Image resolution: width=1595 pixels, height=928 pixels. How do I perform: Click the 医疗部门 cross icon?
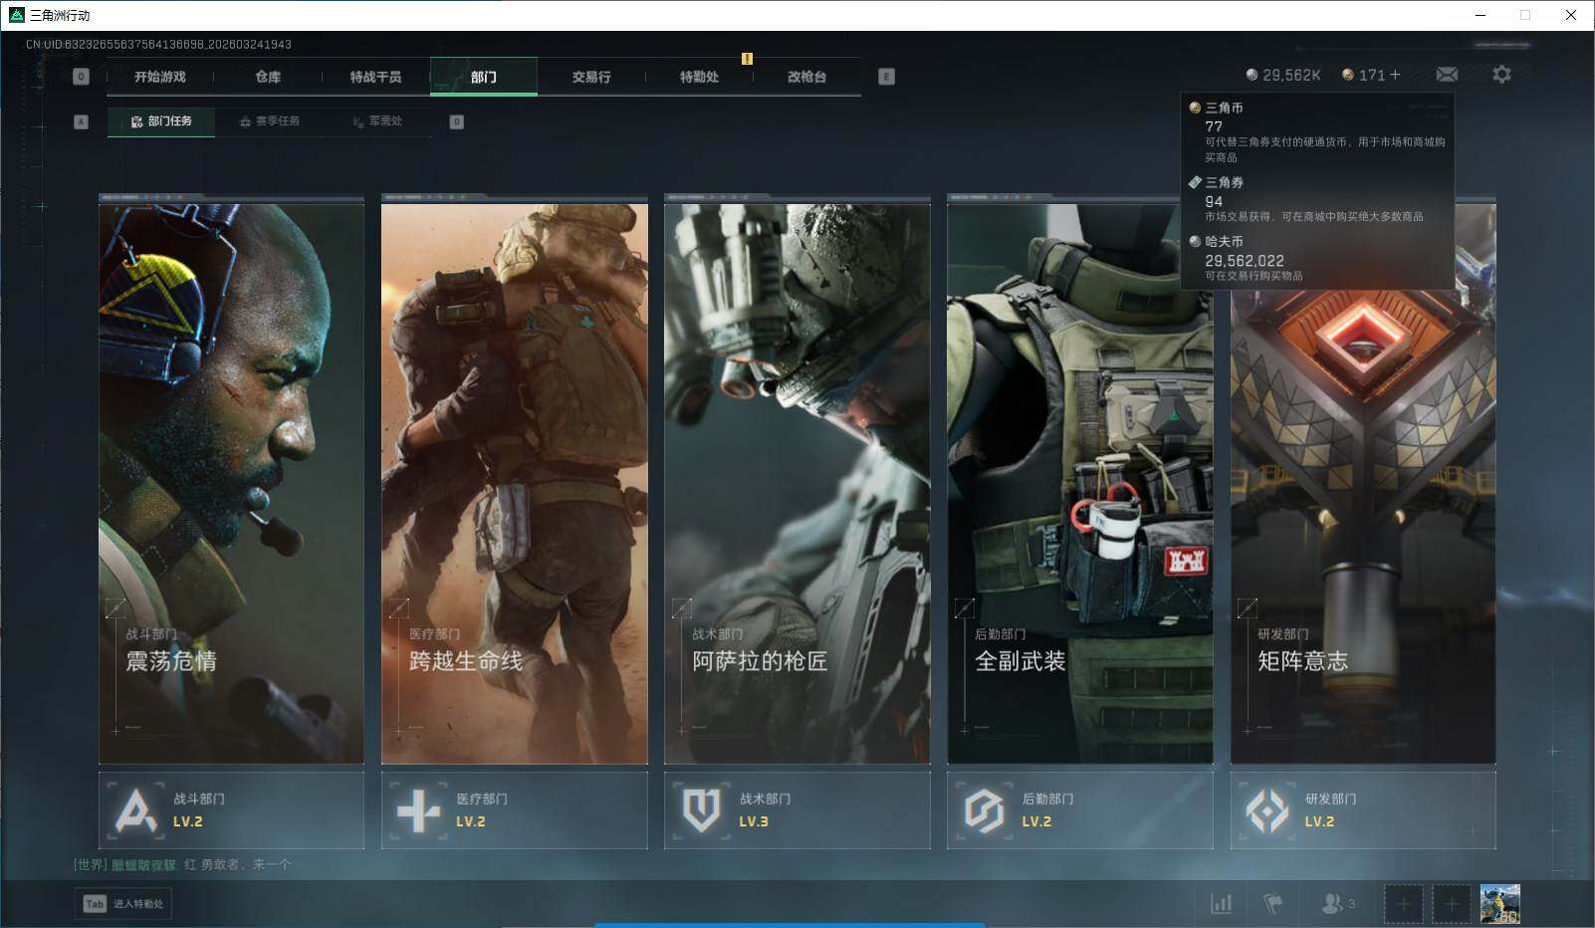point(418,811)
